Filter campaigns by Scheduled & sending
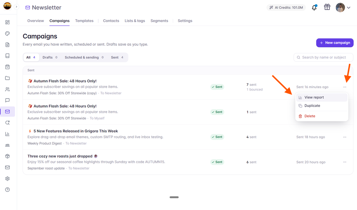Image resolution: width=357 pixels, height=210 pixels. click(84, 58)
